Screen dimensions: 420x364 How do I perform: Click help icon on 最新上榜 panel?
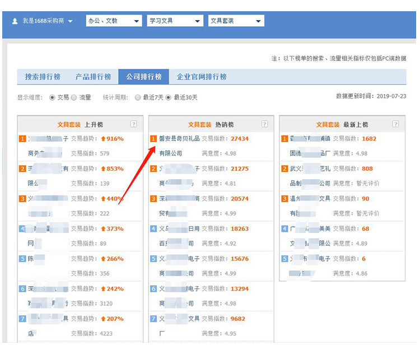coord(395,124)
